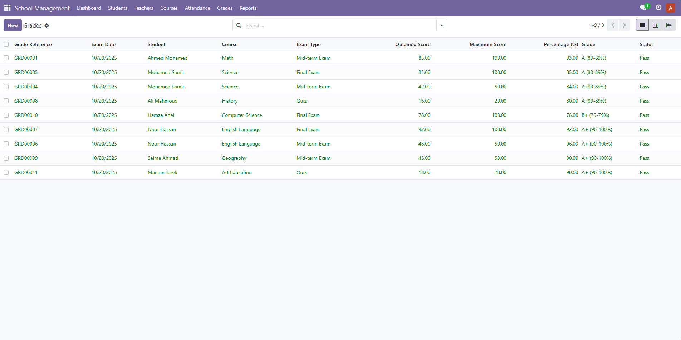The image size is (681, 340).
Task: Create a New grade record
Action: 13,25
